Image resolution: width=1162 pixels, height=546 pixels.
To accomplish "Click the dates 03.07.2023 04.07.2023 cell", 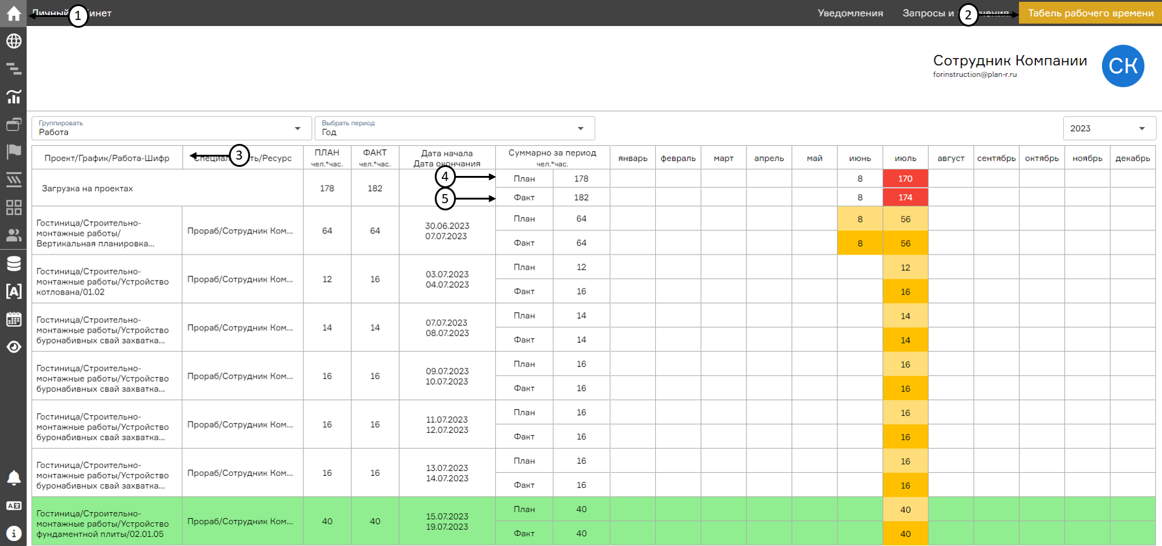I will [447, 279].
